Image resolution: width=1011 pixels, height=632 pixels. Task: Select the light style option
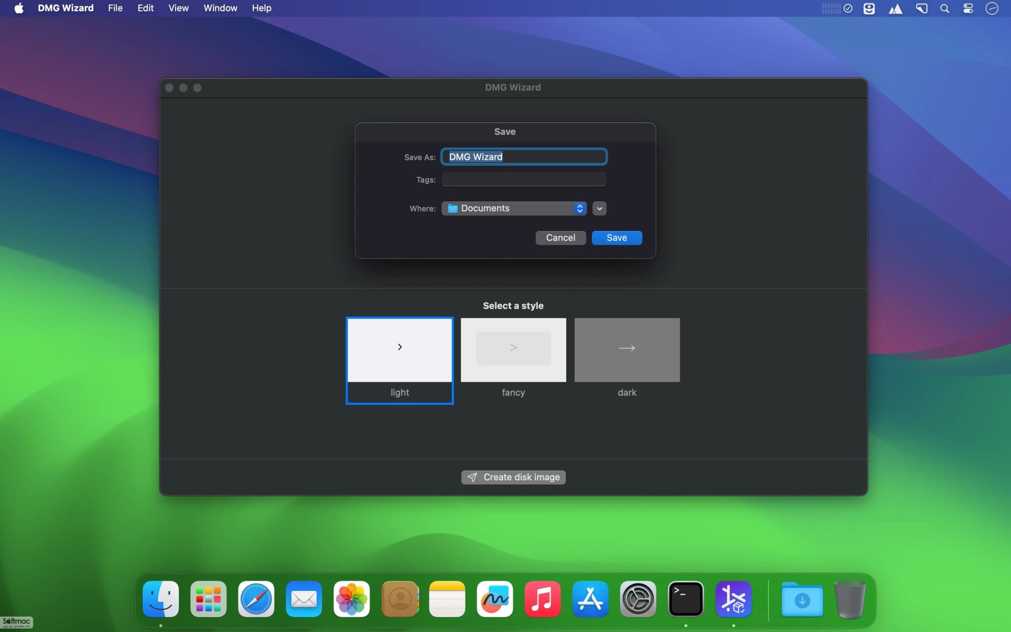[399, 360]
